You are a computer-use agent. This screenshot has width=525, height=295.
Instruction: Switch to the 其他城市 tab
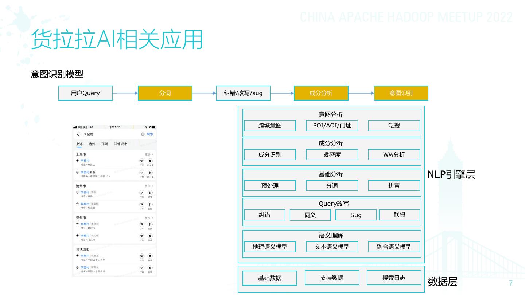point(121,144)
